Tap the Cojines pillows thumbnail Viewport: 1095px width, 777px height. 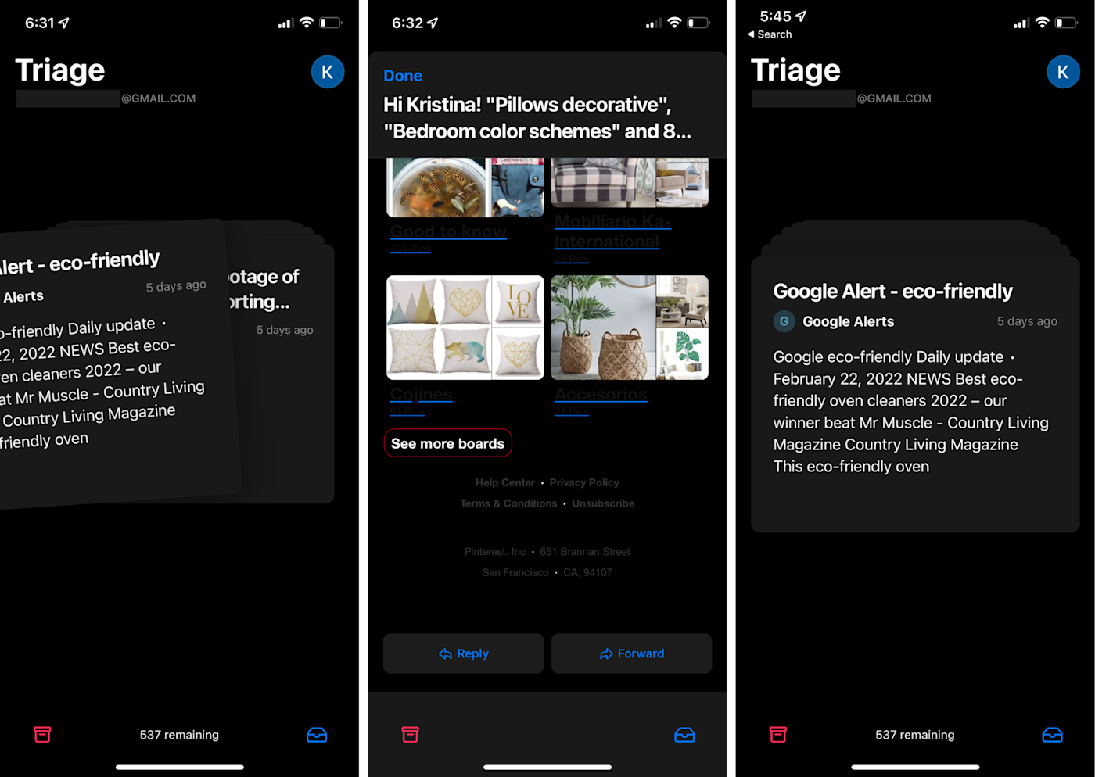coord(465,328)
